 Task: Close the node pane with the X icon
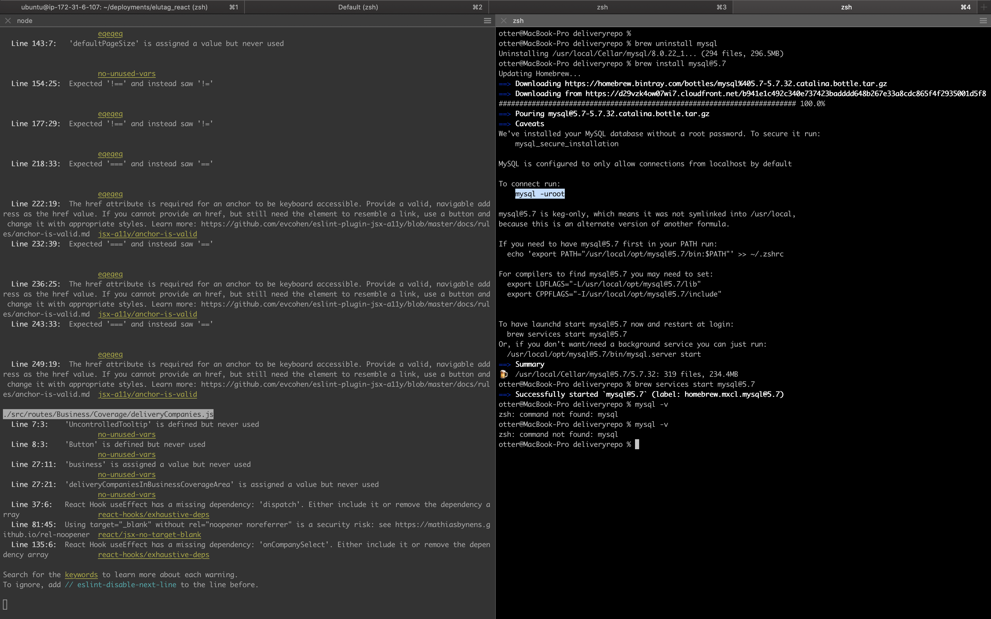tap(8, 20)
